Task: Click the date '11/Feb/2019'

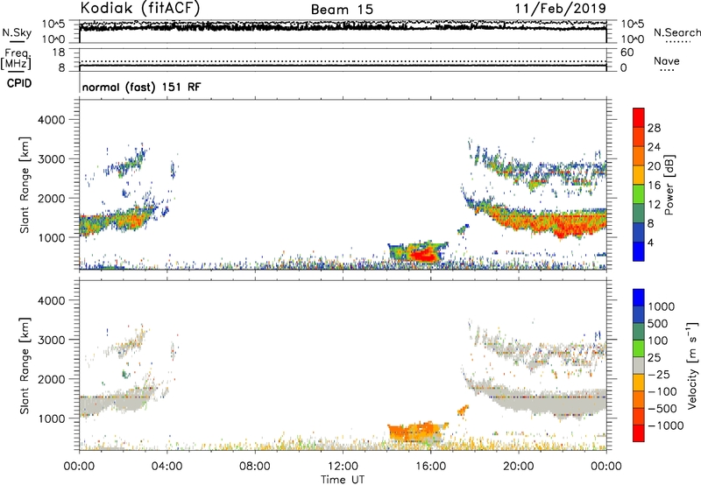Action: 561,8
